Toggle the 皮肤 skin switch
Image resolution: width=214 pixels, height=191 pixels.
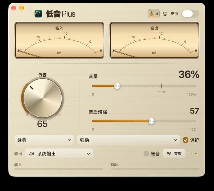[x=190, y=14]
